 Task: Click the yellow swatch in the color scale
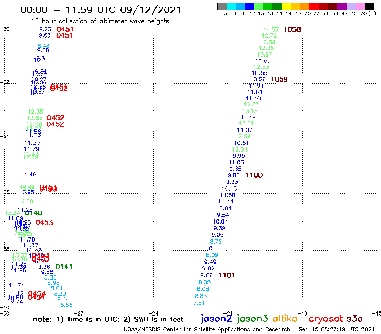tap(286, 6)
